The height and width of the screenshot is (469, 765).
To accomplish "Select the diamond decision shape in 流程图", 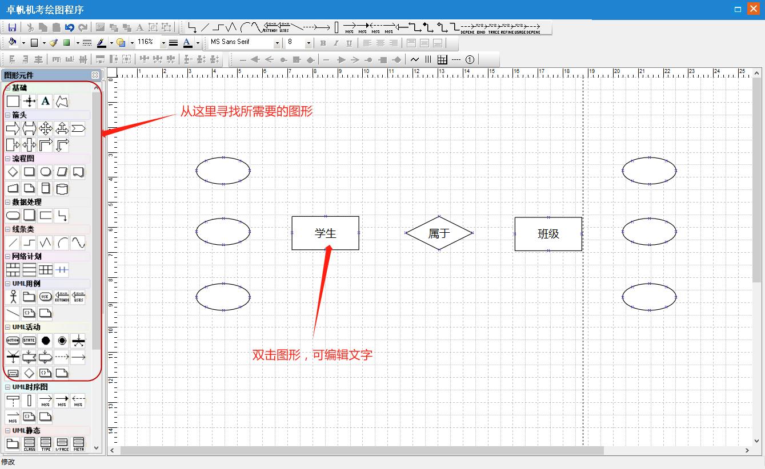I will pos(13,172).
